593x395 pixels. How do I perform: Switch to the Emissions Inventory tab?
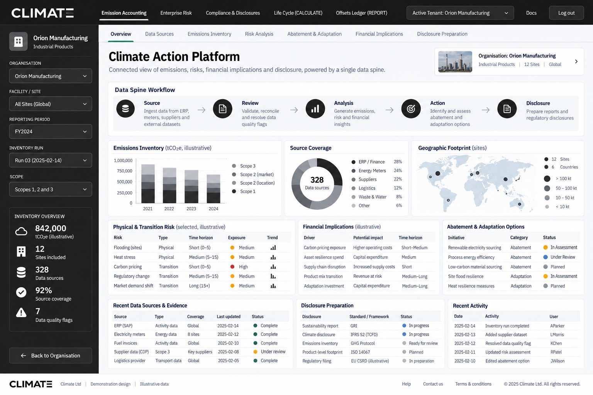pyautogui.click(x=209, y=34)
